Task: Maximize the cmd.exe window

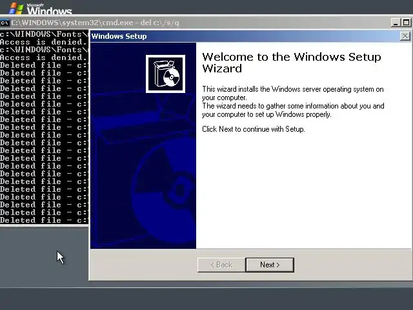Action: pos(406,23)
